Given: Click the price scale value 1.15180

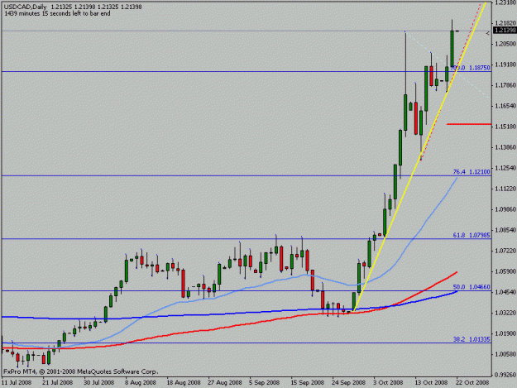Looking at the screenshot, I should 505,127.
